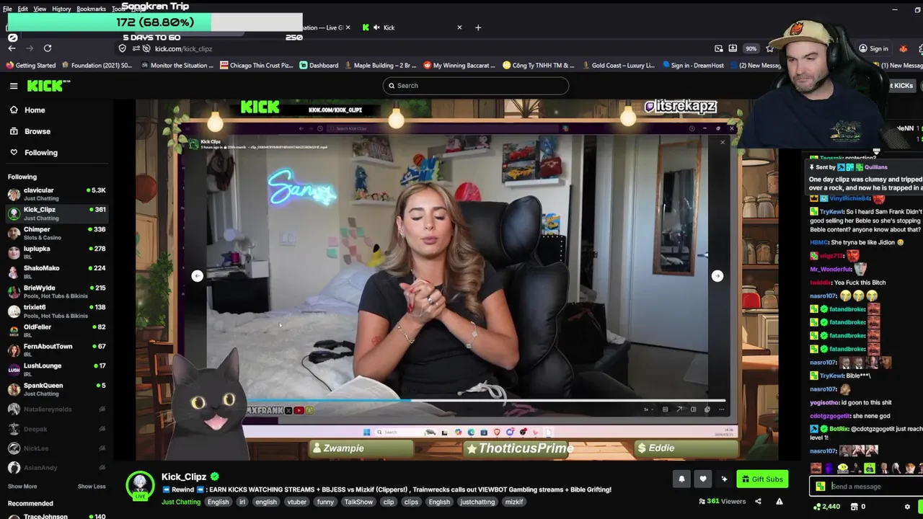This screenshot has height=519, width=923.
Task: Open the hamburger sidebar menu
Action: 14,86
